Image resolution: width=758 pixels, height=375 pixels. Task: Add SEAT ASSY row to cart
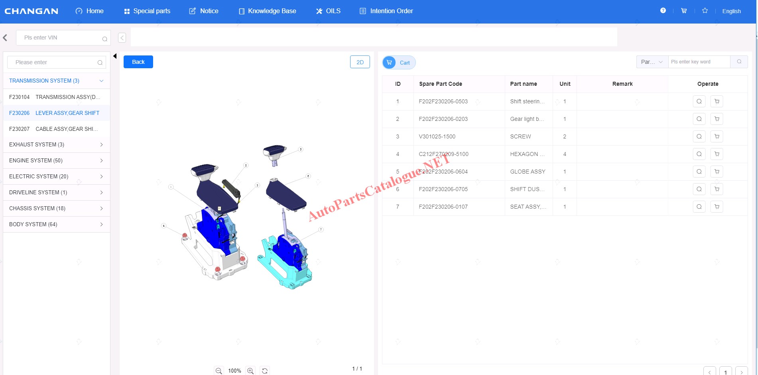coord(717,207)
